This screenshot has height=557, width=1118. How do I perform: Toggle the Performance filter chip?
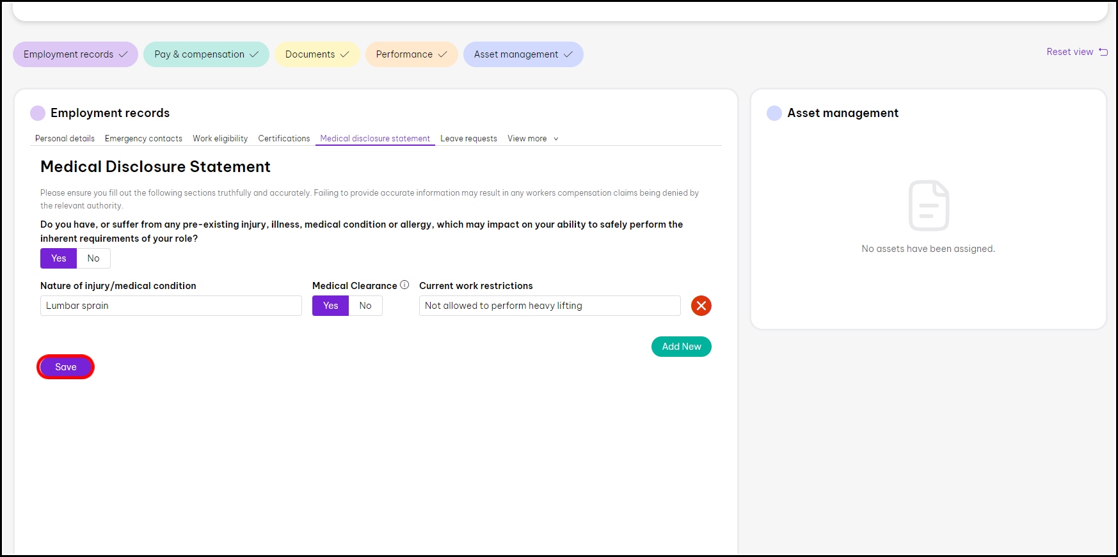pyautogui.click(x=411, y=54)
